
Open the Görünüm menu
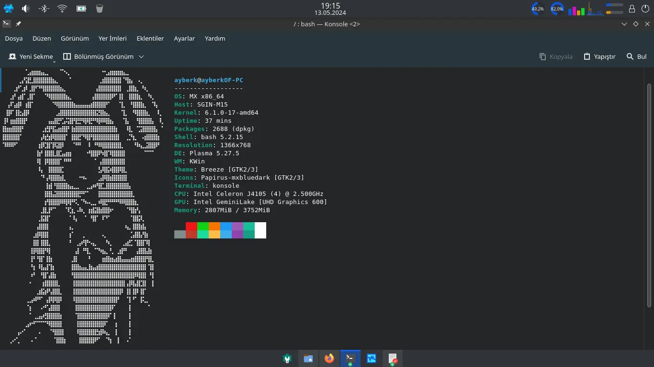click(75, 38)
